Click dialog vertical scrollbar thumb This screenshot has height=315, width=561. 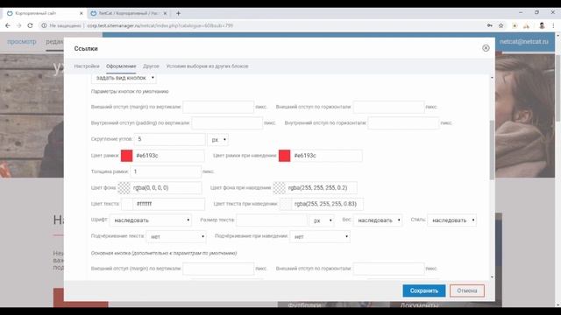(492, 150)
